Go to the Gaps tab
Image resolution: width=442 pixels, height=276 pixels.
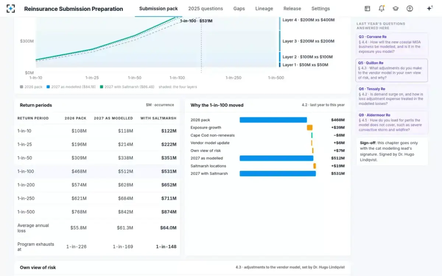point(239,8)
